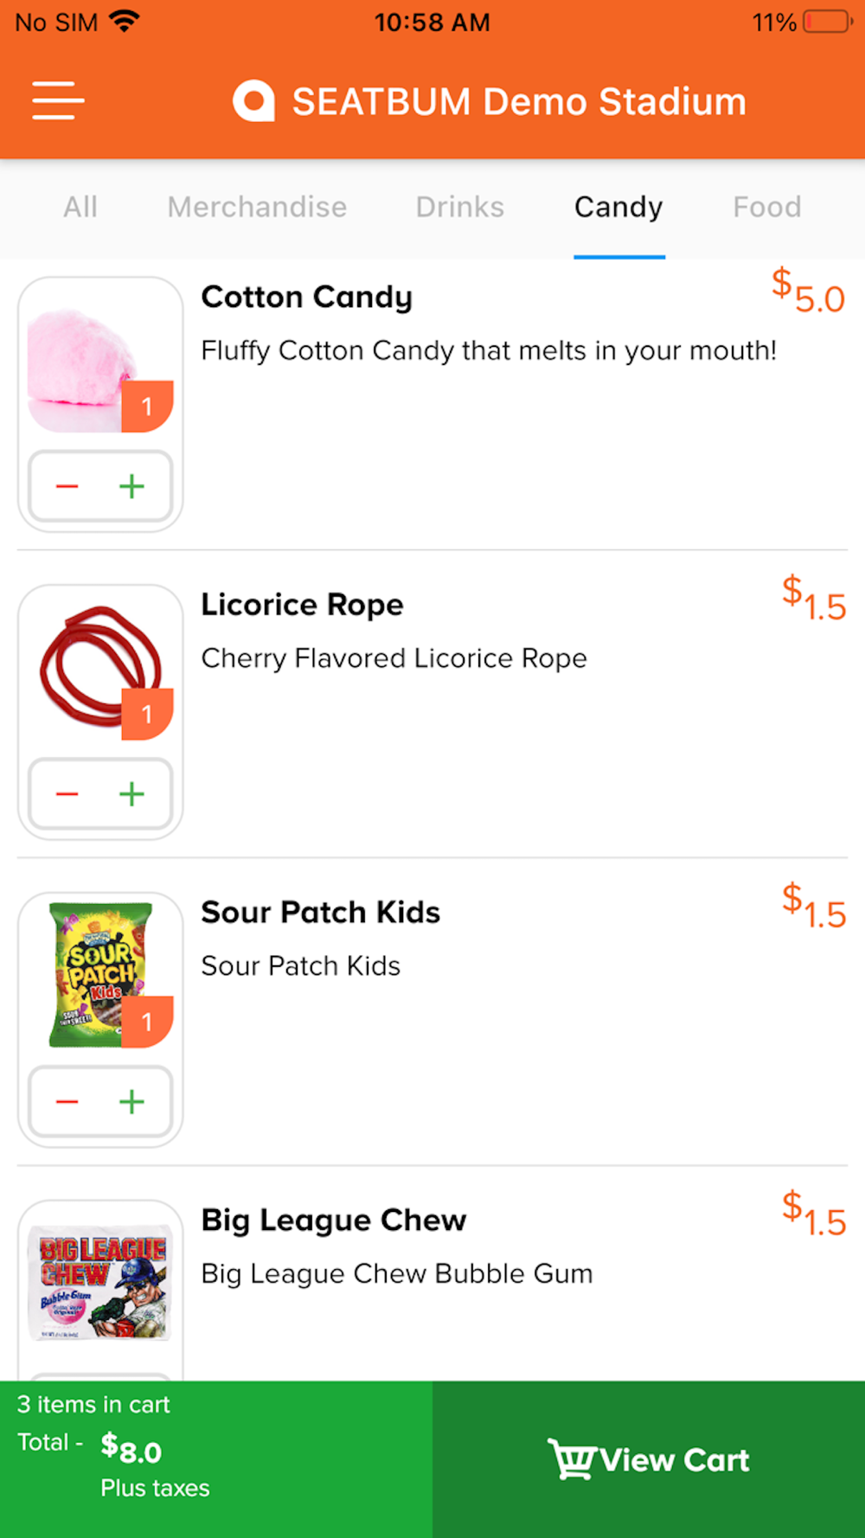
Task: Tap the Cotton Candy product image
Action: click(x=82, y=368)
